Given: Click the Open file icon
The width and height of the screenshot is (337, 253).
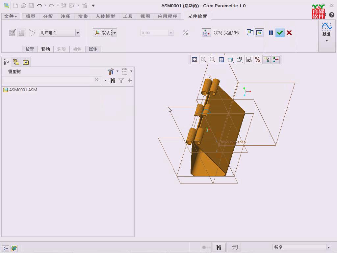Looking at the screenshot, I should pyautogui.click(x=23, y=6).
